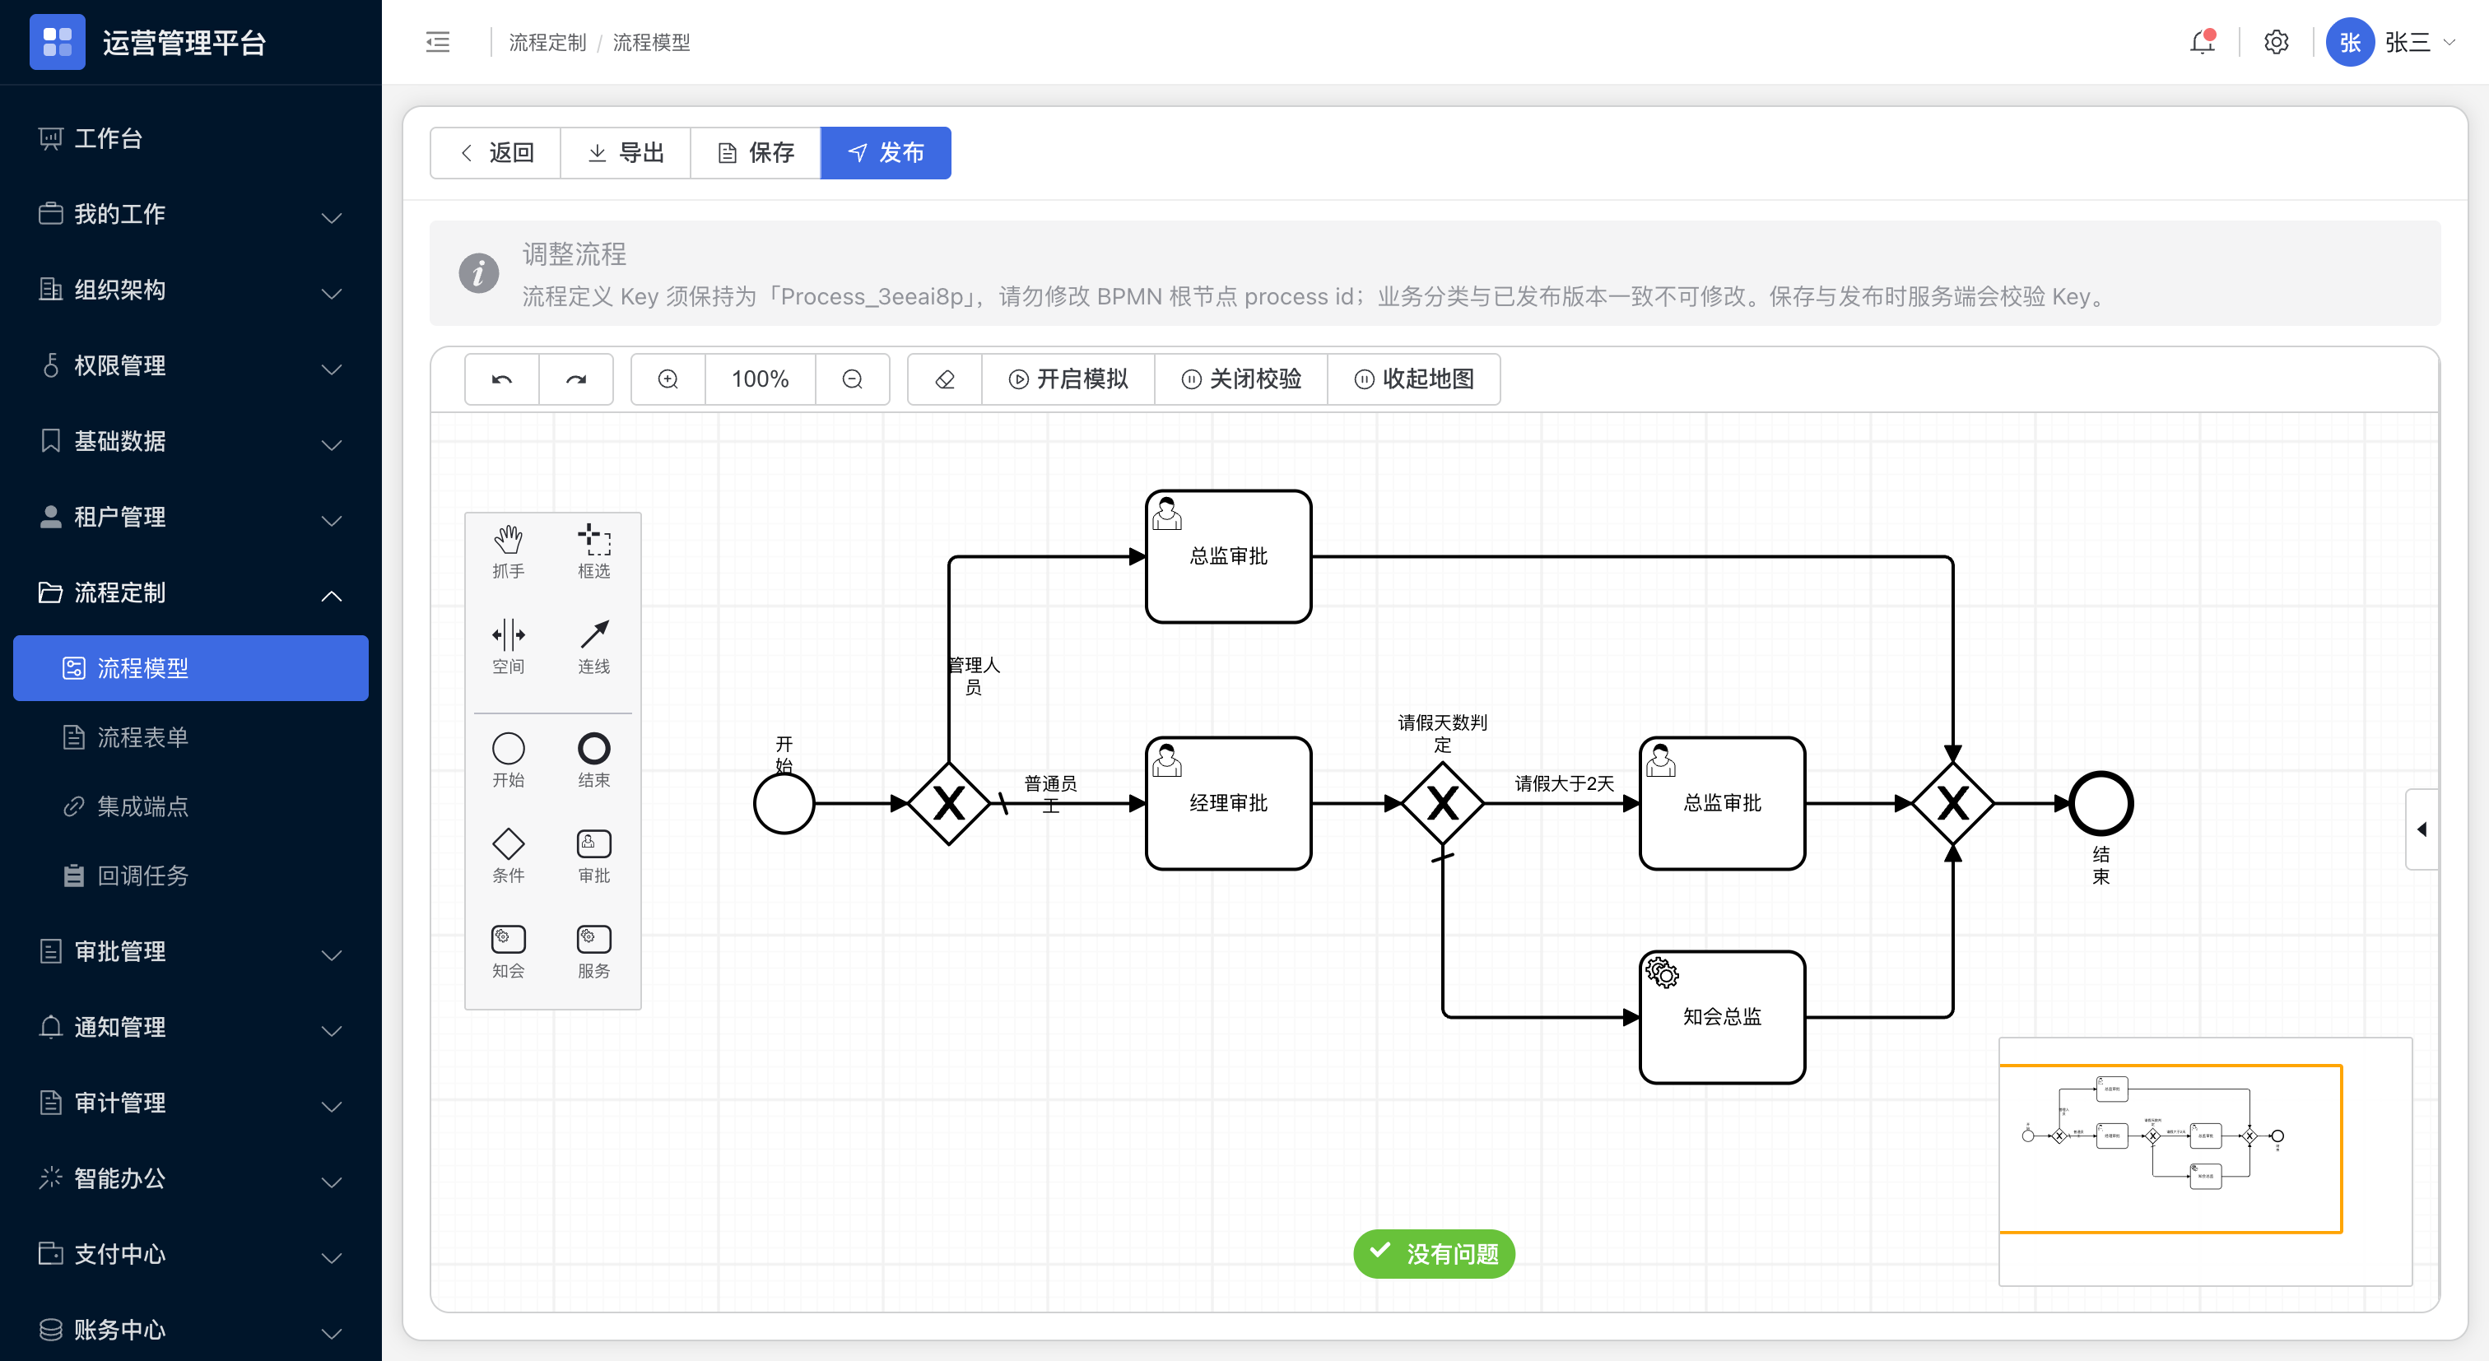Open the notification bell
2489x1361 pixels.
[x=2202, y=41]
